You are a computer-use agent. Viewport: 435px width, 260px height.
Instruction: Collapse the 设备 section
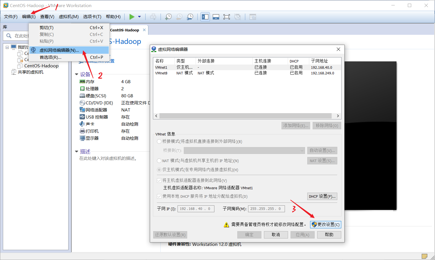pos(76,74)
